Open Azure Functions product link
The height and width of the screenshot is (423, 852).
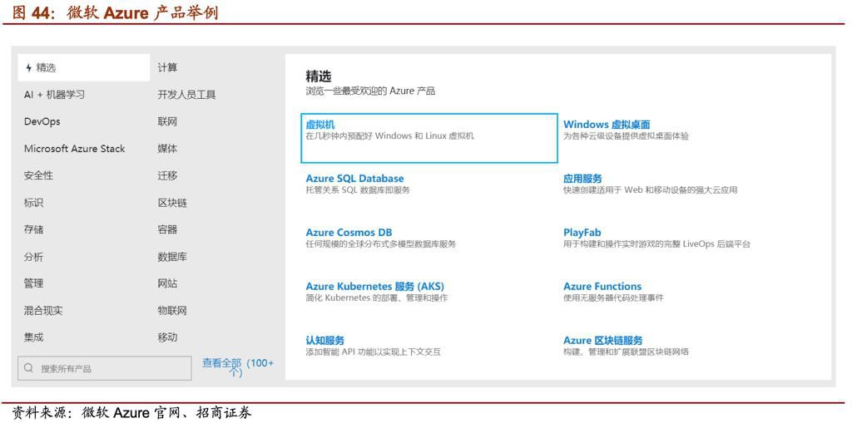[602, 286]
